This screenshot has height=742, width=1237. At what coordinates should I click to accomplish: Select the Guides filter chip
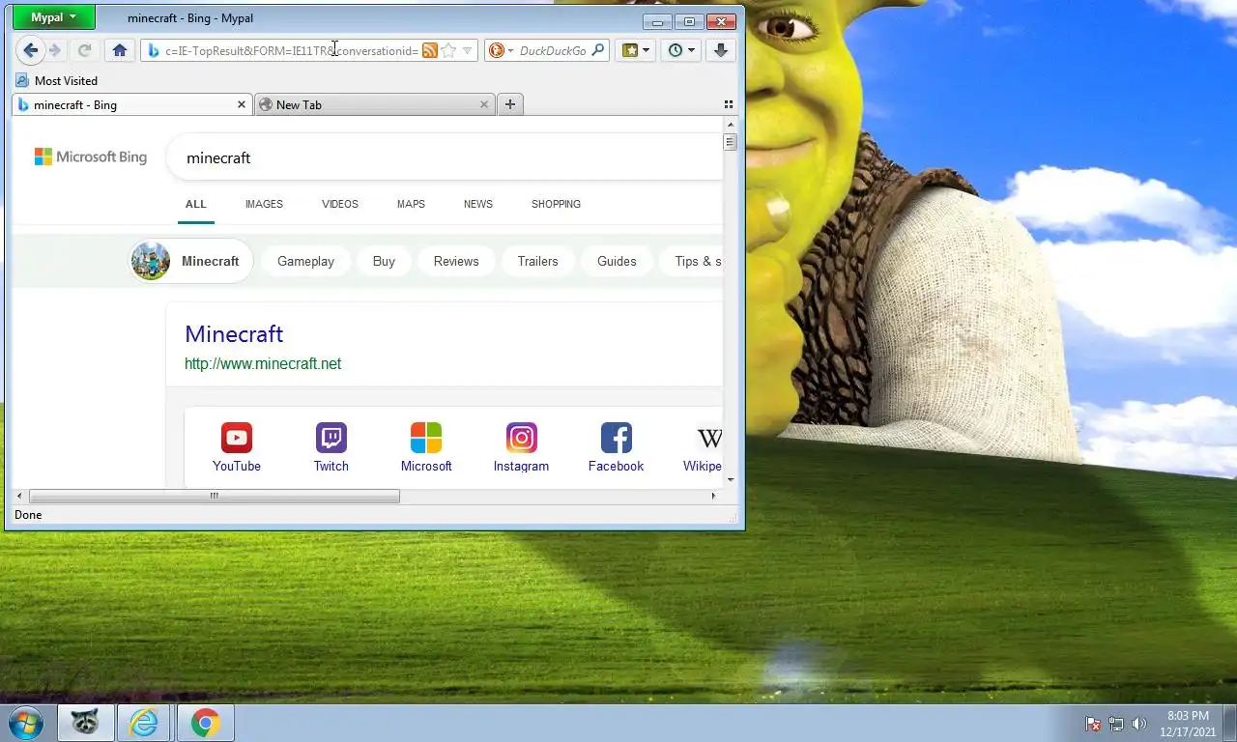coord(617,261)
